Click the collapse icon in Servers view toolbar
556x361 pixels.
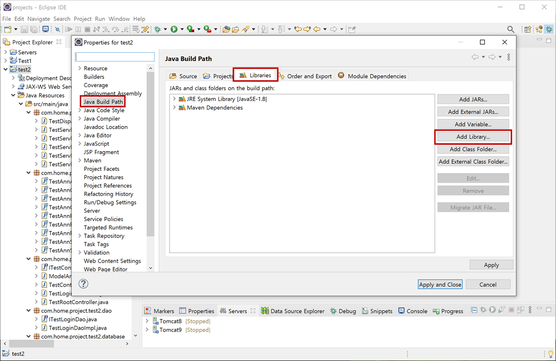(474, 310)
